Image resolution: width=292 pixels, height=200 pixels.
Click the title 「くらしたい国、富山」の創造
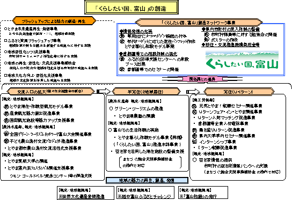[x=132, y=8]
